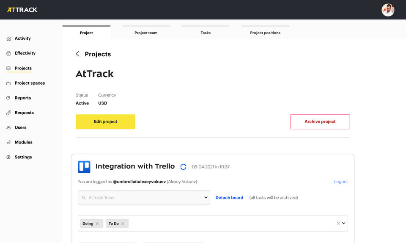The image size is (406, 243).
Task: Click the Projects breadcrumb heading
Action: pos(98,54)
